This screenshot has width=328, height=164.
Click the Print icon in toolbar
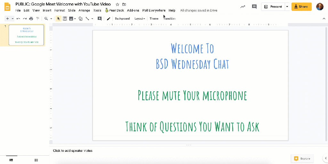31,19
